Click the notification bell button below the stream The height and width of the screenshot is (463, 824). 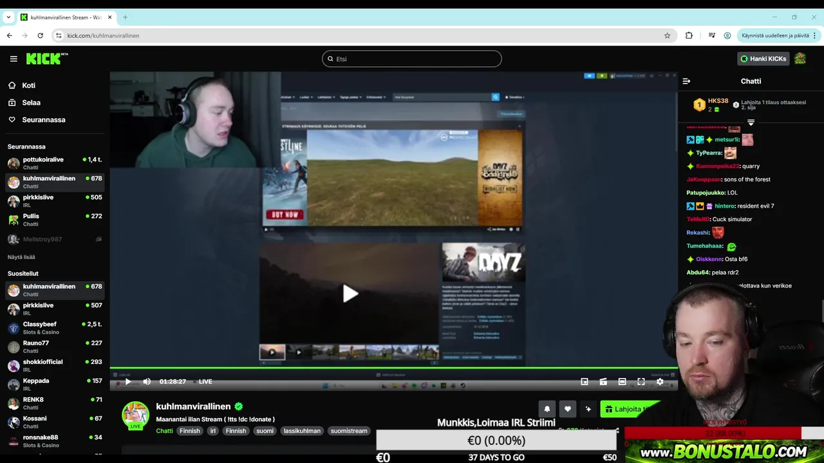click(547, 408)
